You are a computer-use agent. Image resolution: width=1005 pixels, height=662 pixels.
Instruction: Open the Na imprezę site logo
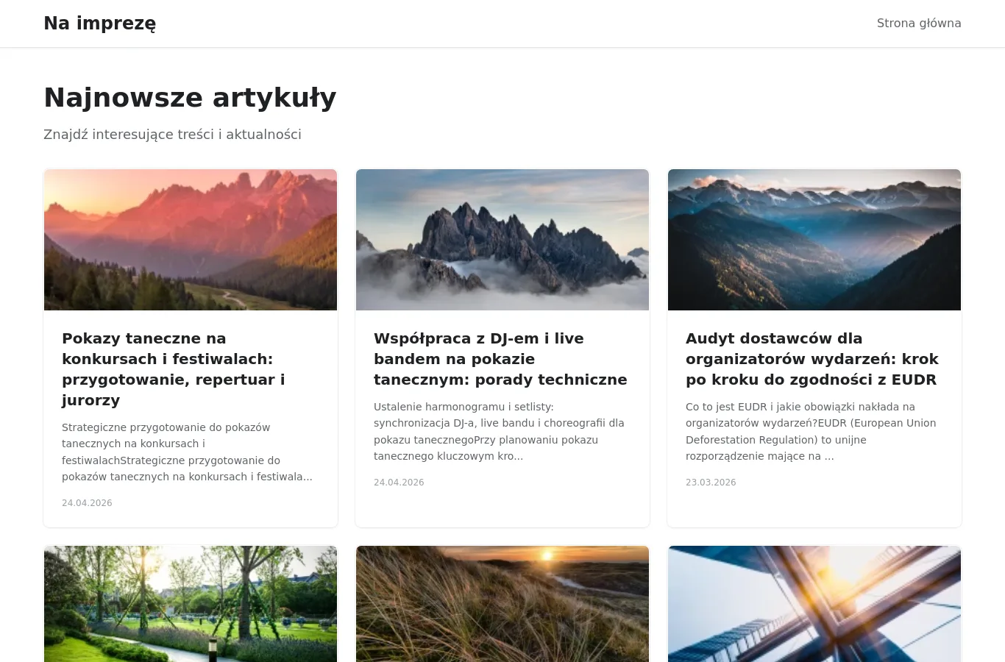[100, 24]
